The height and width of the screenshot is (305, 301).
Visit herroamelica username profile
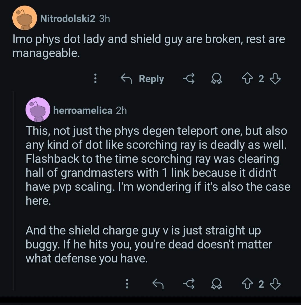83,111
